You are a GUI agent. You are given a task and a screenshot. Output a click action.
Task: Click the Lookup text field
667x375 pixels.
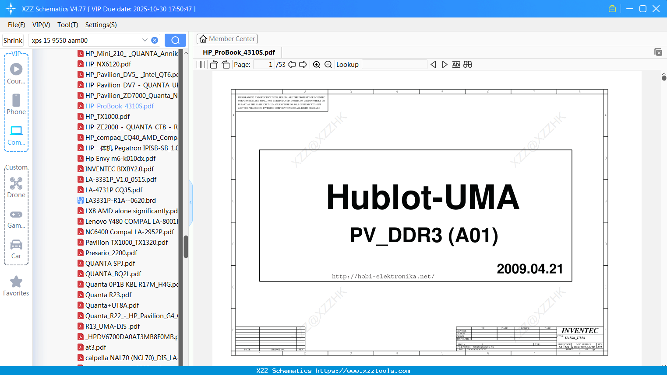395,64
